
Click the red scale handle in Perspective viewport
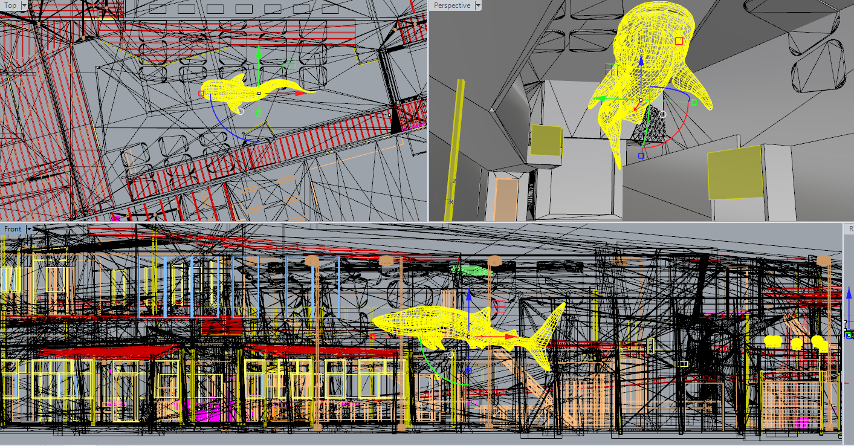(679, 41)
